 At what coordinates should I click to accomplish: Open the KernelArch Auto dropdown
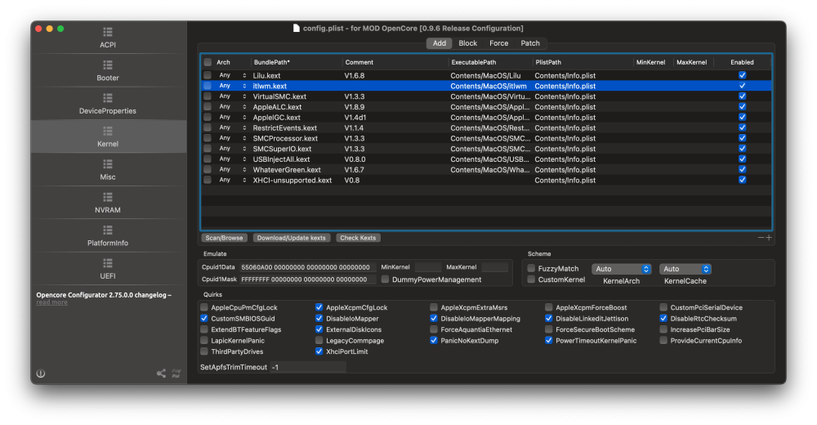point(621,269)
